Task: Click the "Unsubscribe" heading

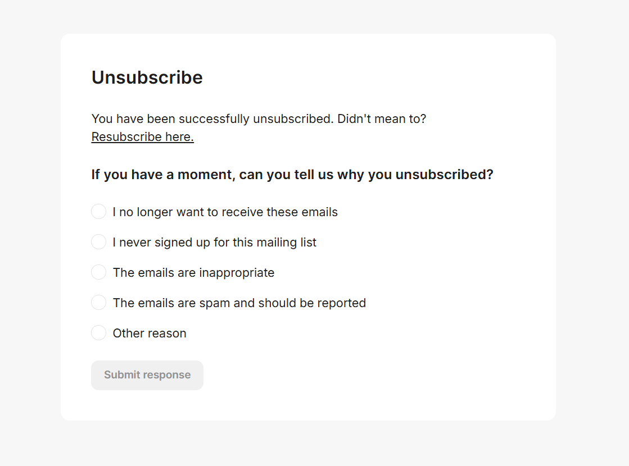Action: (x=147, y=77)
